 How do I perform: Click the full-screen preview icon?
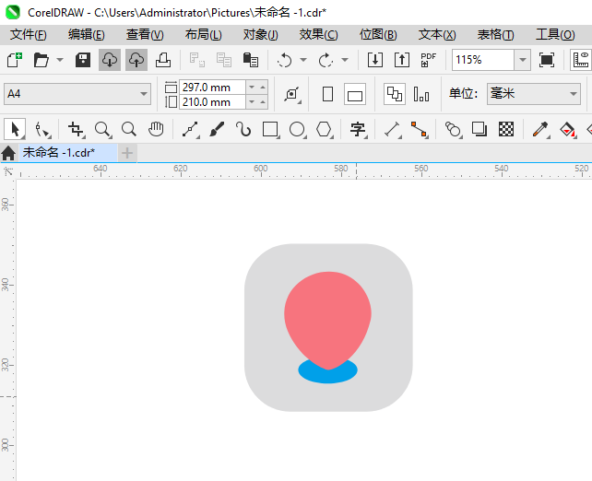[x=547, y=60]
